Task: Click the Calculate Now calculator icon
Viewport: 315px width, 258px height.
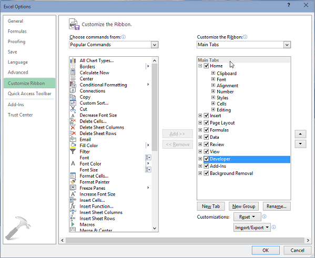Action: point(73,73)
